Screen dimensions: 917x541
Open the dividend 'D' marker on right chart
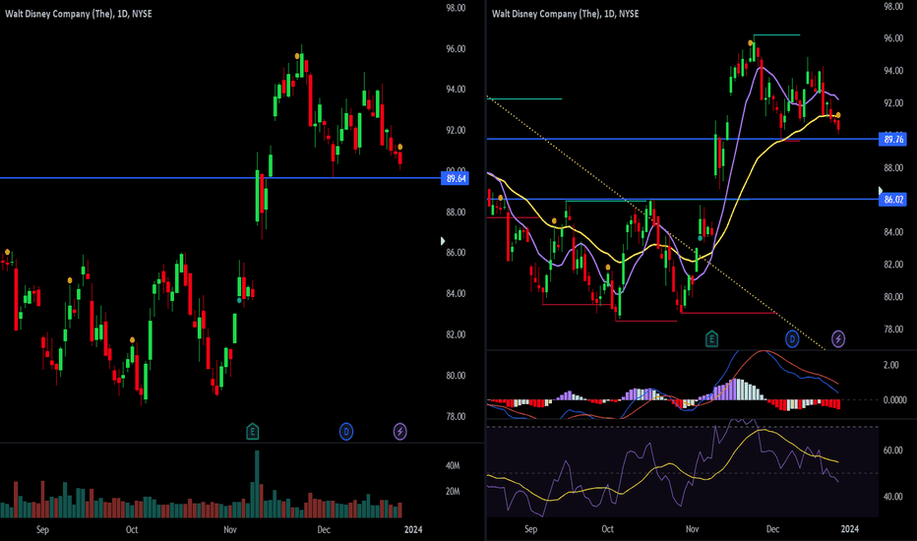(792, 338)
